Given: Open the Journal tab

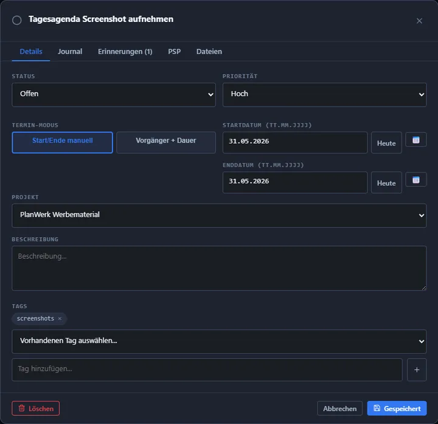Looking at the screenshot, I should tap(70, 51).
